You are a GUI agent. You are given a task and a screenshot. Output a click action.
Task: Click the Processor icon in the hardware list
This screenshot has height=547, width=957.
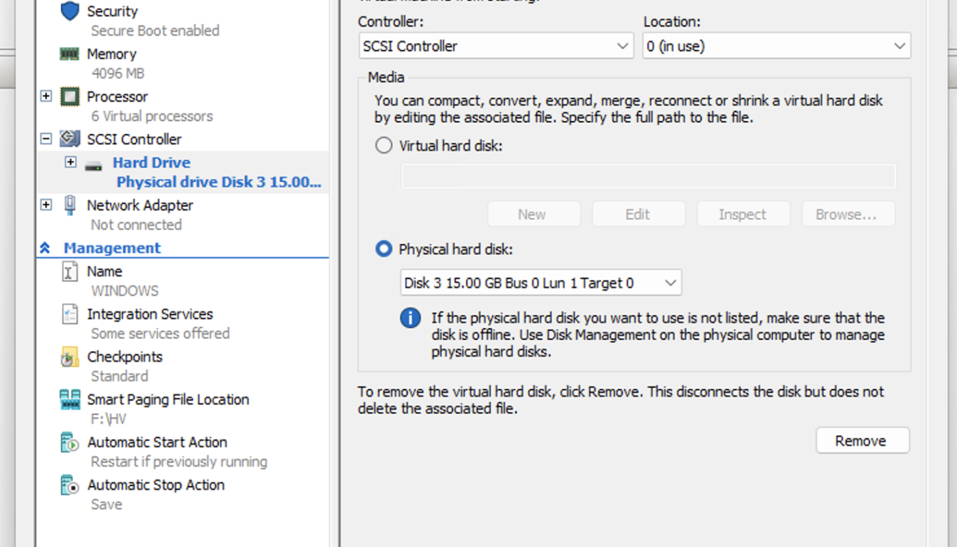pyautogui.click(x=70, y=96)
